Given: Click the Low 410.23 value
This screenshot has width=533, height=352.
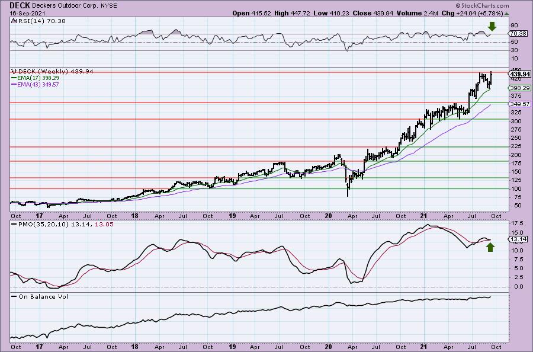Looking at the screenshot, I should pyautogui.click(x=332, y=13).
